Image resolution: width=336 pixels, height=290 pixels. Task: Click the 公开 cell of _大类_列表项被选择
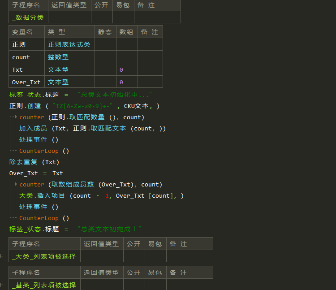click(x=134, y=256)
